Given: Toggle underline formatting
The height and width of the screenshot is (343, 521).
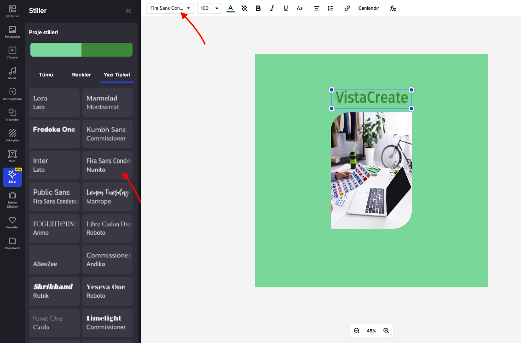Looking at the screenshot, I should (286, 9).
